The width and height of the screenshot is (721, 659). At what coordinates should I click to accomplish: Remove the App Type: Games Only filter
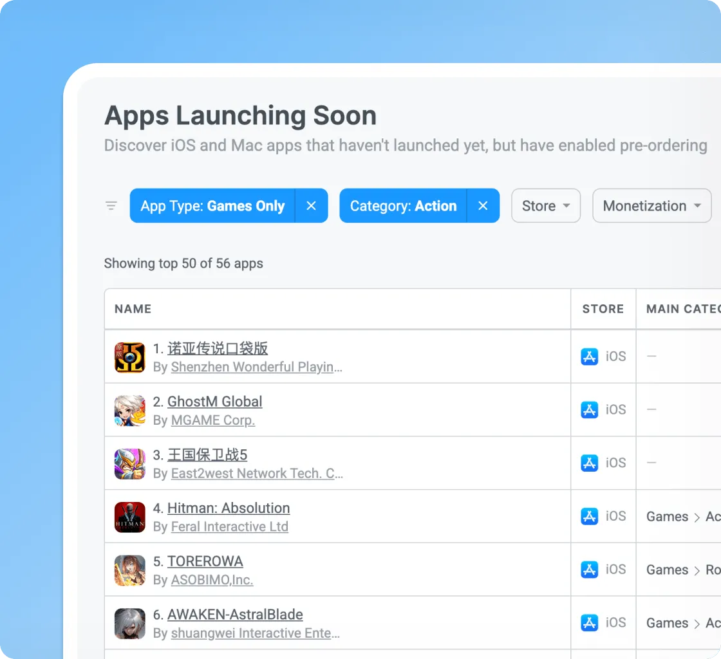[312, 205]
